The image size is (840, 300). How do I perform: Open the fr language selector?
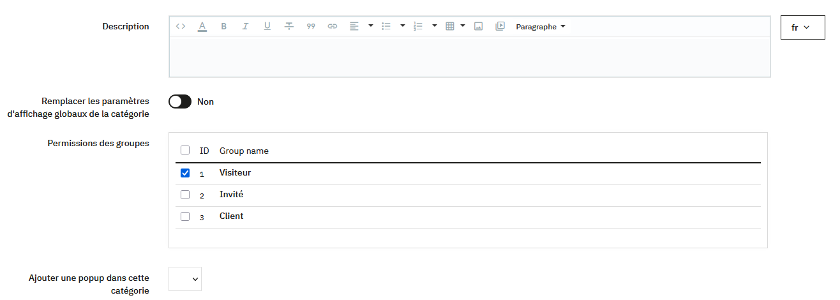point(802,27)
